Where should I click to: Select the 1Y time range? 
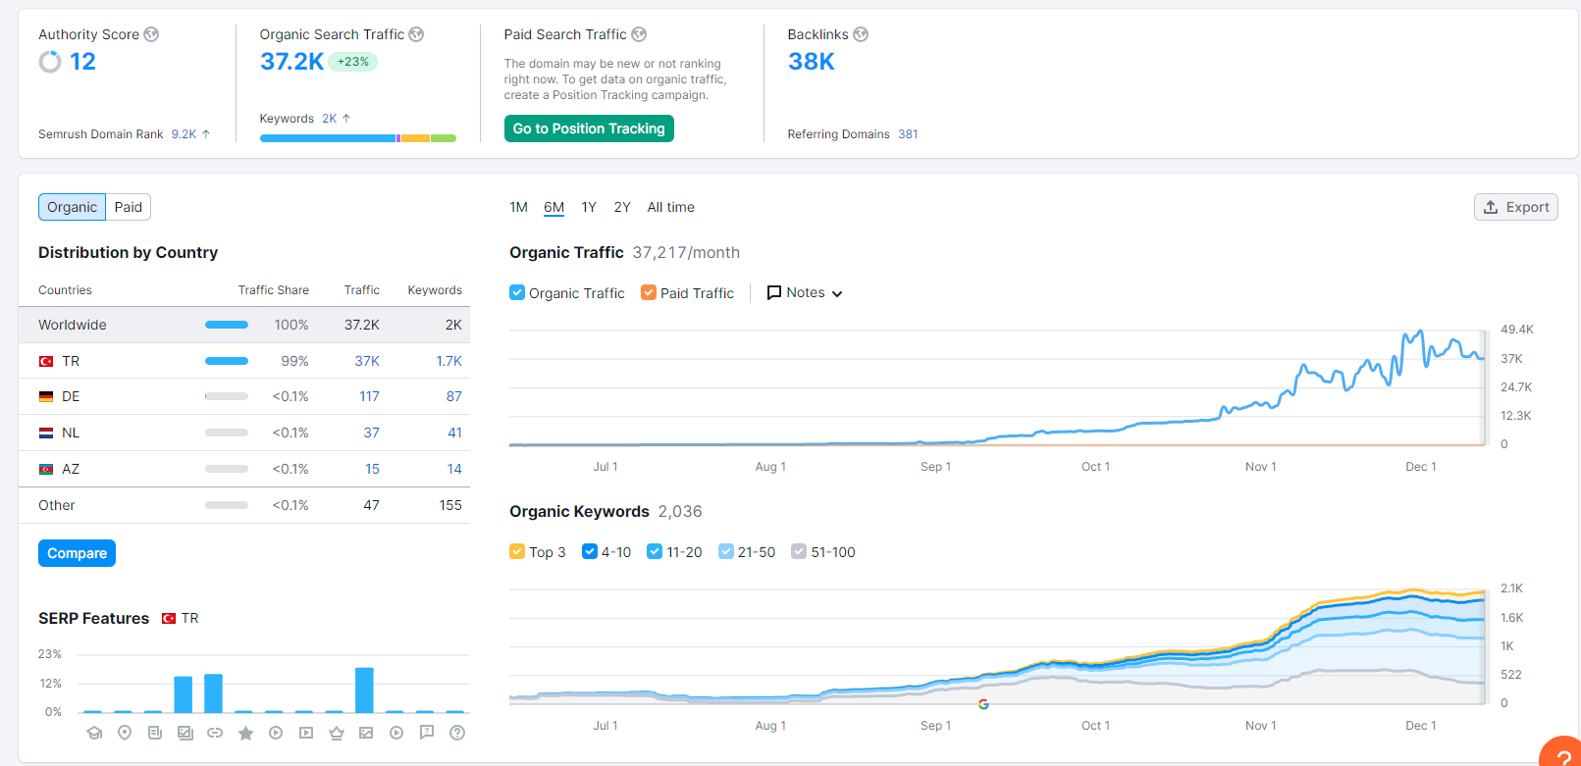(x=589, y=207)
